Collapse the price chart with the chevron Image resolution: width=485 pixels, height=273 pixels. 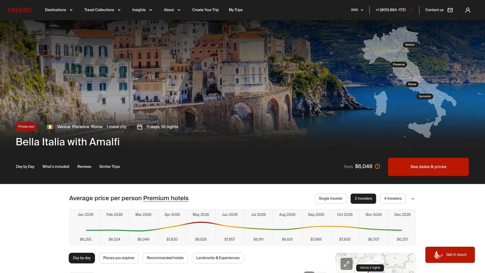(x=412, y=199)
